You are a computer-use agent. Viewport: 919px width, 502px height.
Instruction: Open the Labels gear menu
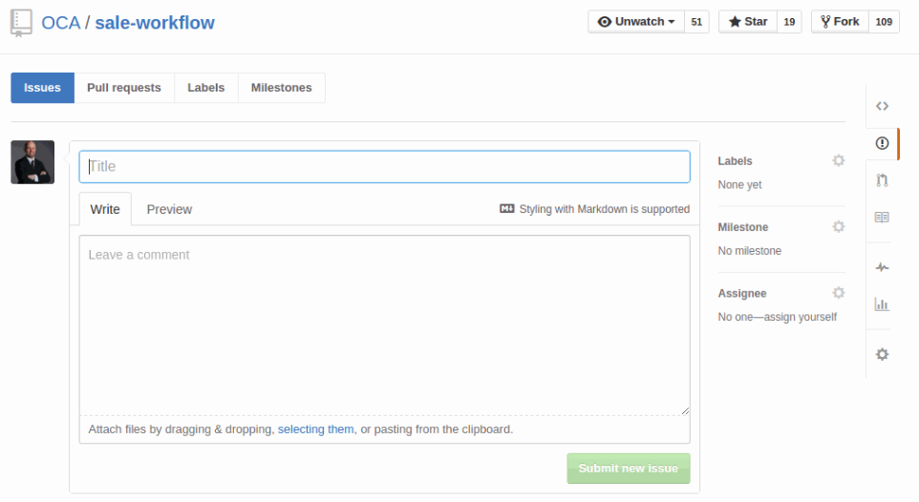[x=838, y=161]
